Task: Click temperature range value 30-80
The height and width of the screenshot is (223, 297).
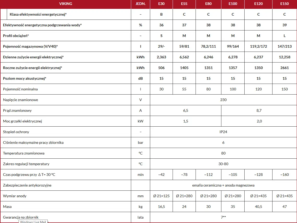Action: pos(223,164)
